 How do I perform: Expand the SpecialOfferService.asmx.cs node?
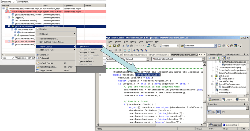tap(215, 87)
